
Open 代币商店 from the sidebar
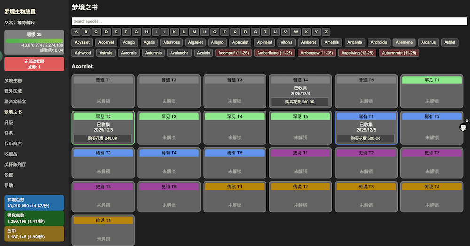[x=13, y=143]
